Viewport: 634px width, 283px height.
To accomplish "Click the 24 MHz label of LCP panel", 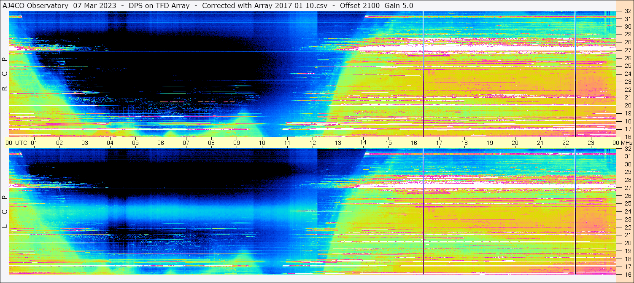I will coord(628,211).
